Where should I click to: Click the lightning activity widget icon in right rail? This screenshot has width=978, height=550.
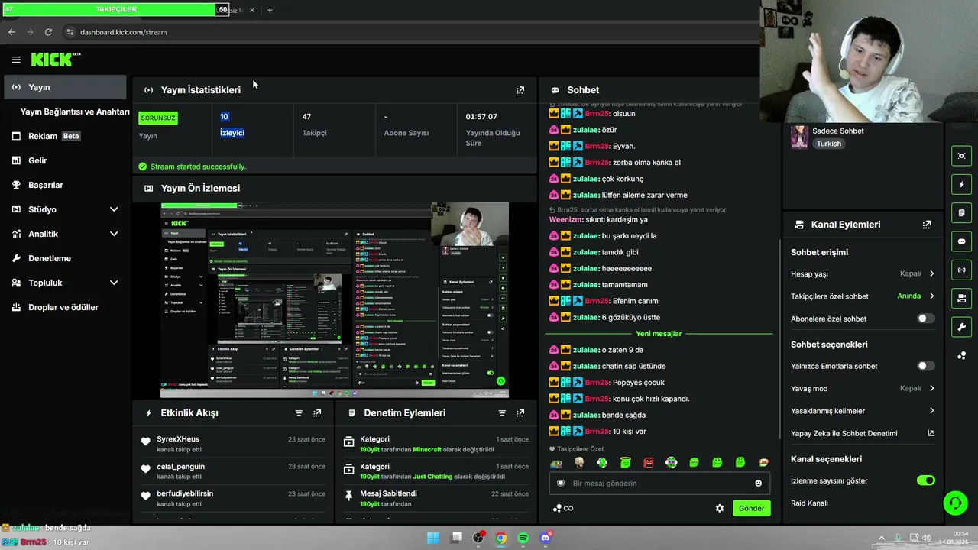tap(961, 184)
